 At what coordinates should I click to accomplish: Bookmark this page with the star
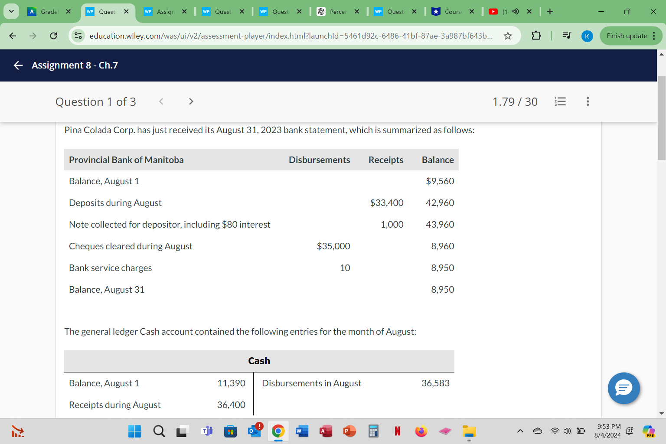pyautogui.click(x=508, y=36)
